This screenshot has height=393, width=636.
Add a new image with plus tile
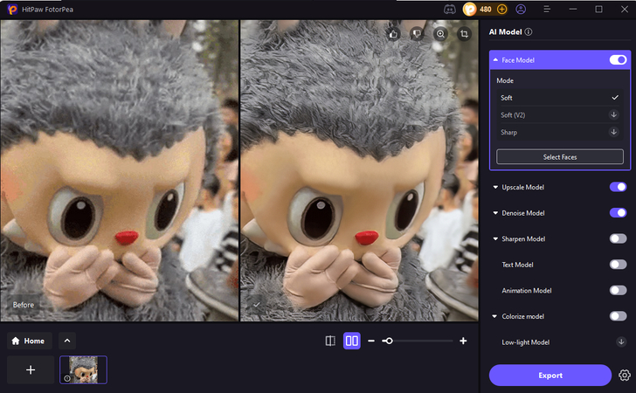point(31,370)
